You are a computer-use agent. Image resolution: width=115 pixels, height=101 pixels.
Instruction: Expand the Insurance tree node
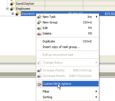click(13, 14)
